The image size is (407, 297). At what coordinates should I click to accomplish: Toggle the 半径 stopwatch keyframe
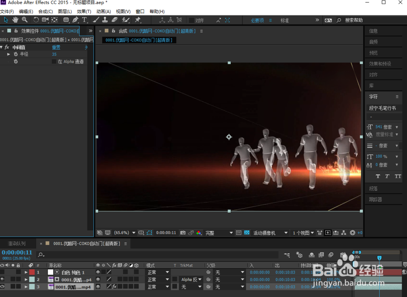(x=15, y=54)
